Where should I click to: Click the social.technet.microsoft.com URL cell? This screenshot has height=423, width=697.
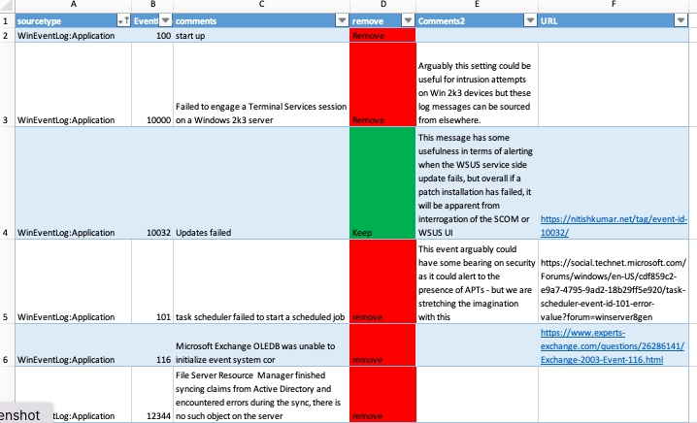[x=614, y=281]
